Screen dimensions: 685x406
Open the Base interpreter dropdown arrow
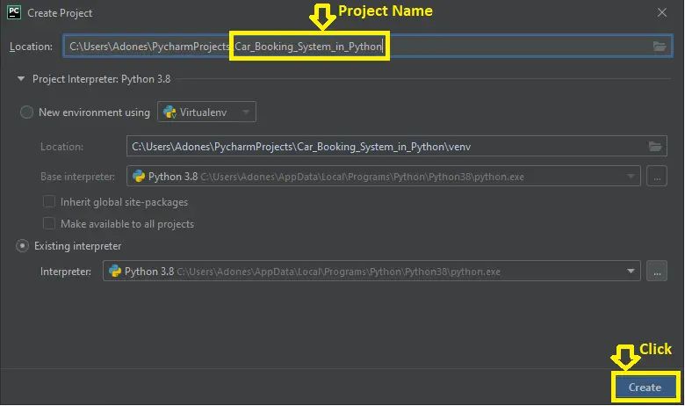click(631, 176)
